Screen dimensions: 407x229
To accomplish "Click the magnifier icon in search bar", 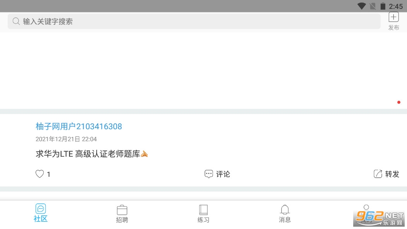I will (x=16, y=21).
